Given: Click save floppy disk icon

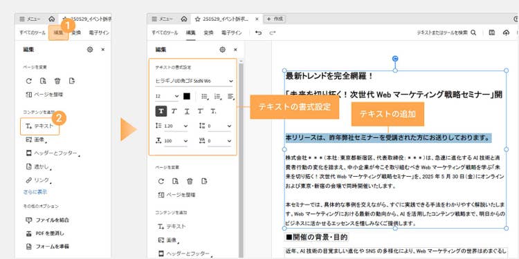Looking at the screenshot, I should pos(492,32).
